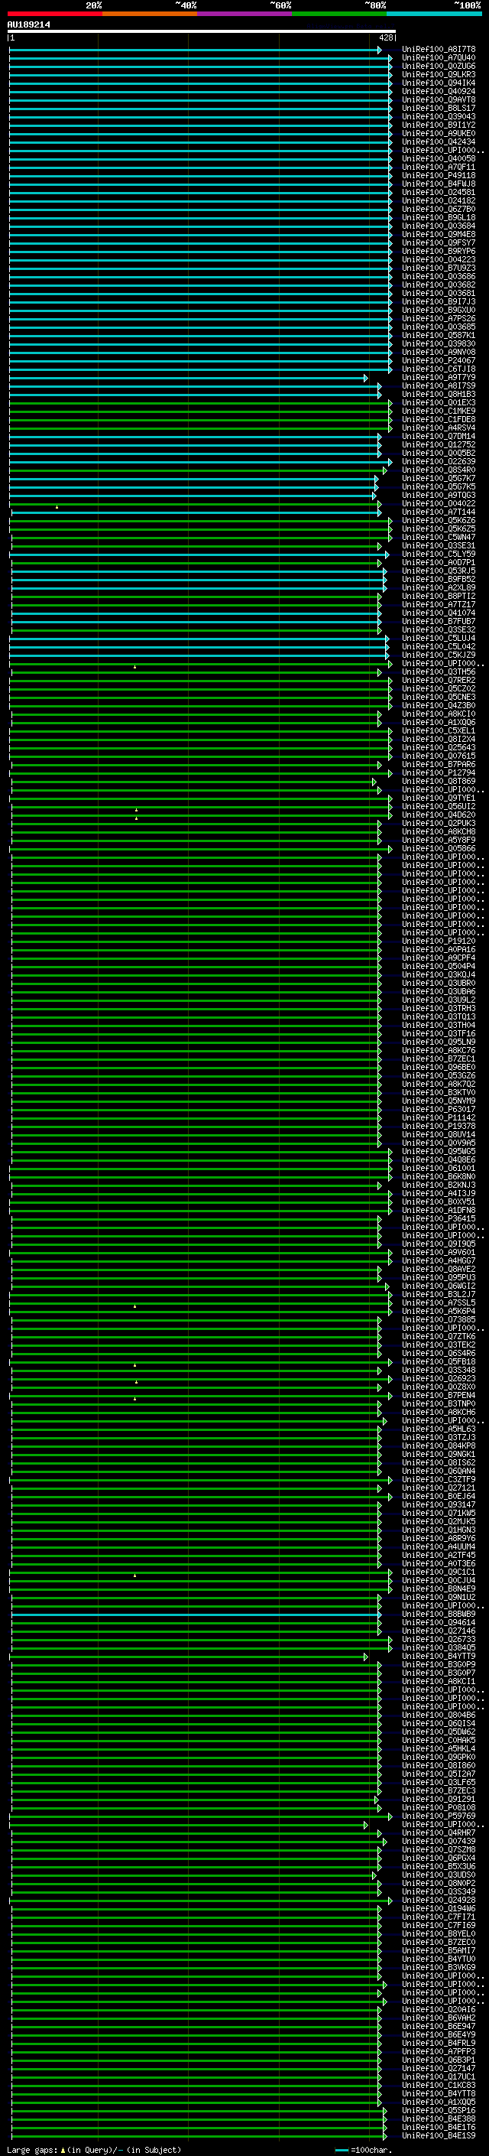Image resolution: width=489 pixels, height=2156 pixels.
Task: Select the UniRef100_Q5SP16 label
Action: coord(439,2110)
